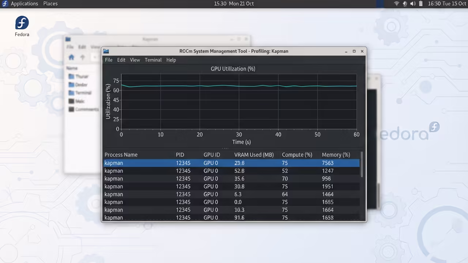Open the right clock showing Tue 15 Oct
The height and width of the screenshot is (263, 468).
point(447,4)
